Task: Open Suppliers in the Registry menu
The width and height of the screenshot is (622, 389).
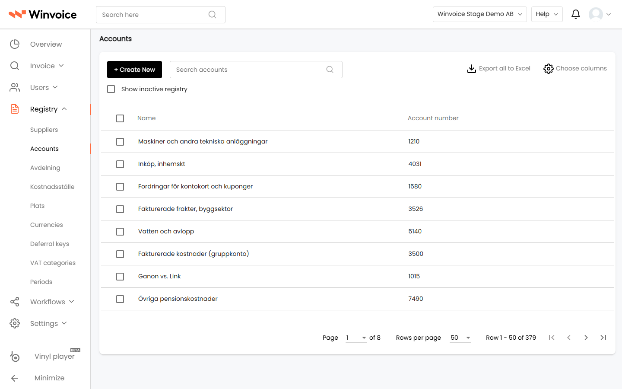Action: point(44,130)
